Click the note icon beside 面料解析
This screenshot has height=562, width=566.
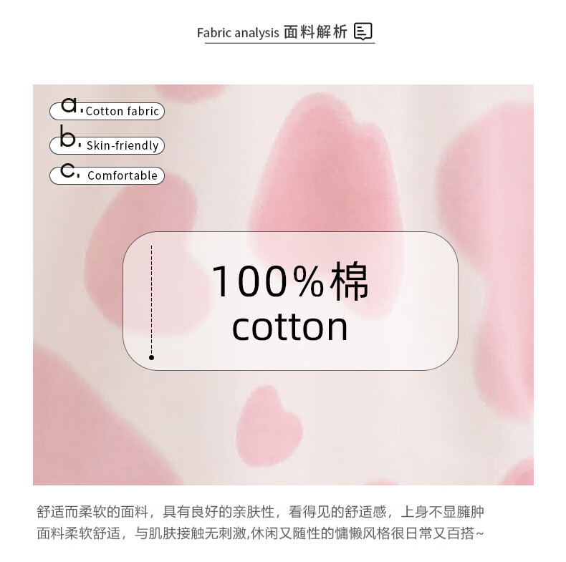363,32
